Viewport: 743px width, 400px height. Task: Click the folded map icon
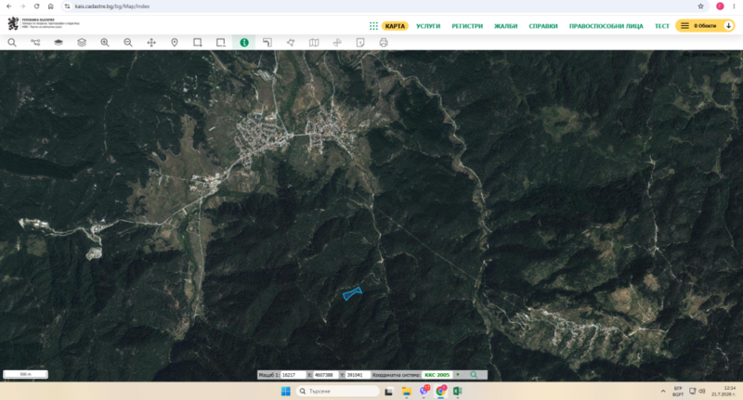314,43
